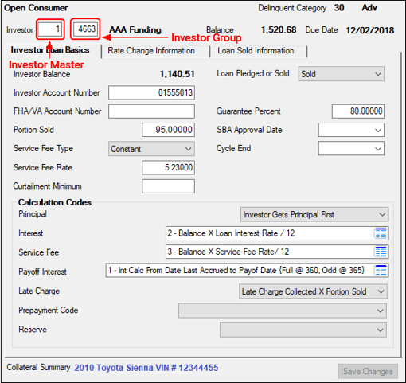406x383 pixels.
Task: Select the Investor Loan Basics tab
Action: (x=50, y=50)
